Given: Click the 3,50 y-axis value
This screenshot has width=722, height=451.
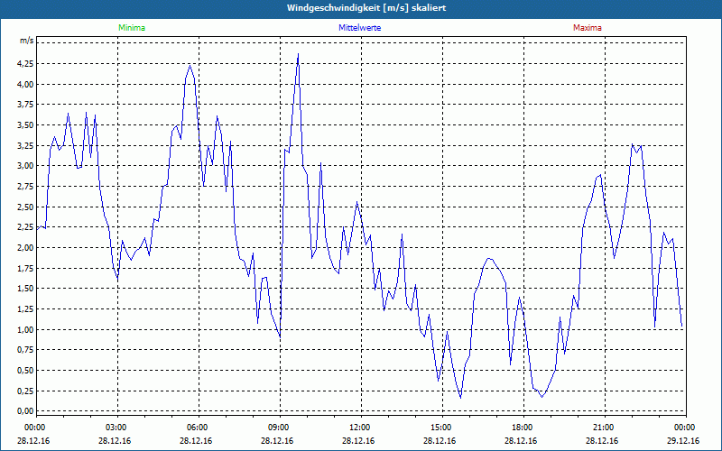Looking at the screenshot, I should tap(25, 125).
